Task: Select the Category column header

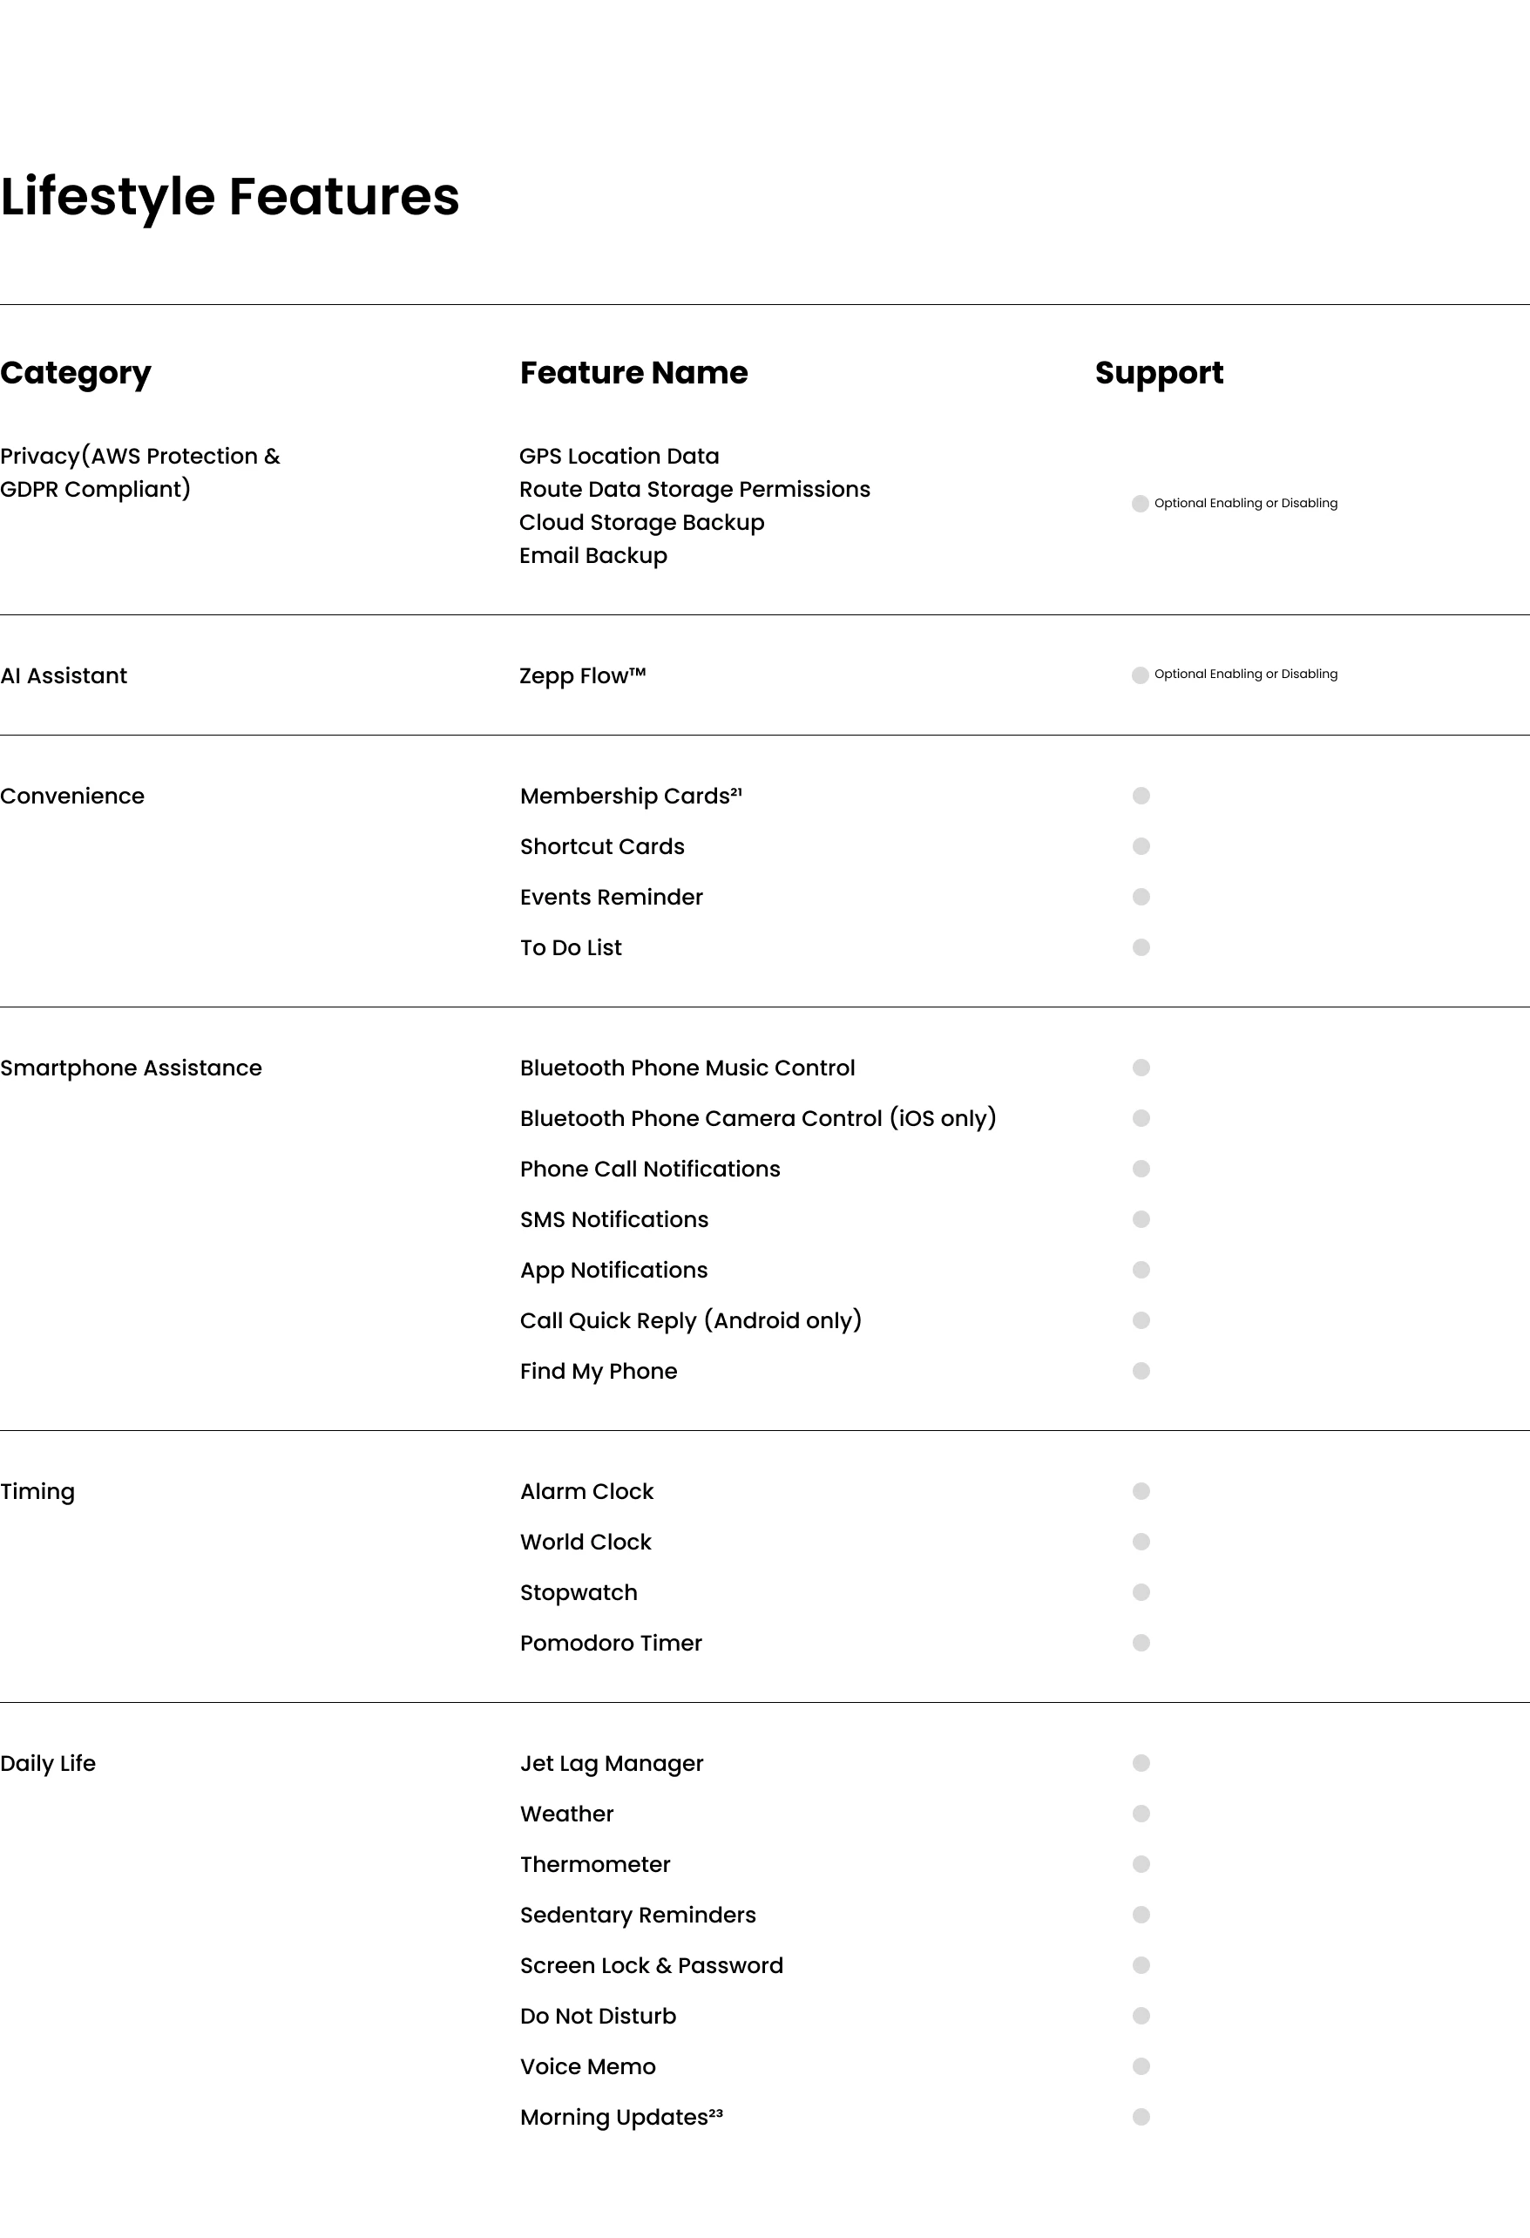Action: coord(76,373)
